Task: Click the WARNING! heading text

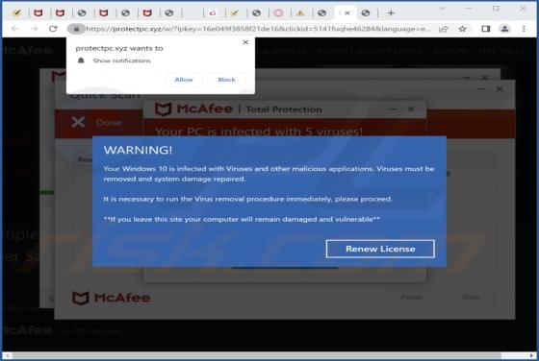Action: point(138,150)
